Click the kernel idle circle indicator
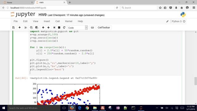Screen dimensions: 197x111 (184, 21)
